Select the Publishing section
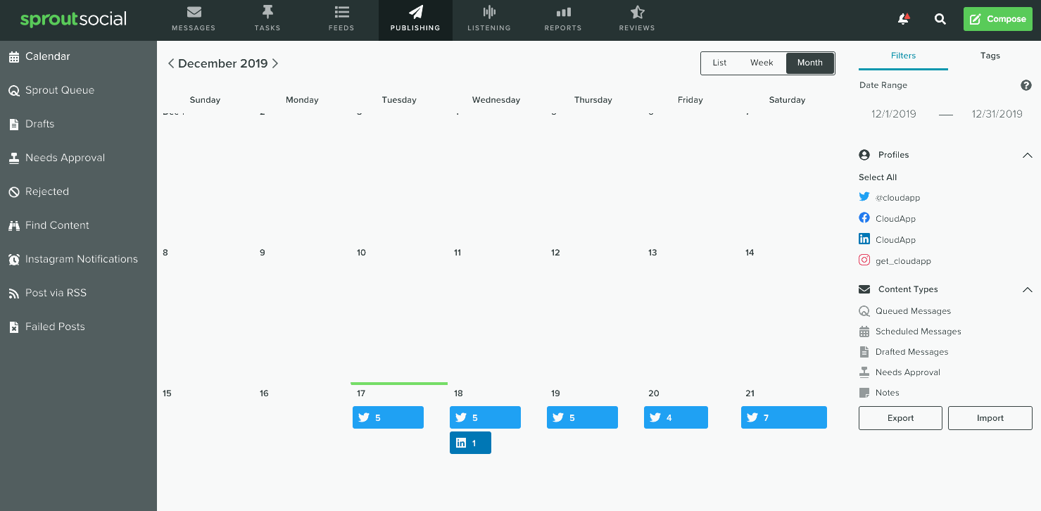1041x511 pixels. pos(415,20)
